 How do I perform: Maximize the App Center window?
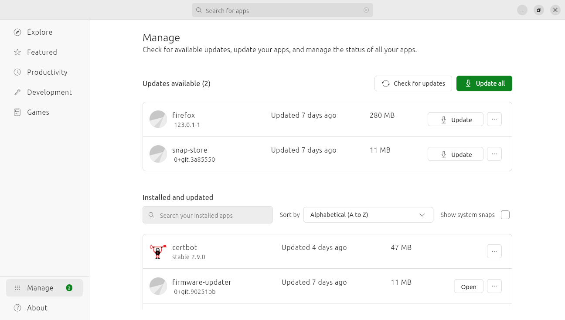539,10
